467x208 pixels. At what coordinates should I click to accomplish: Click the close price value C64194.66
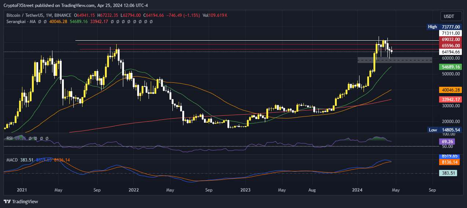(x=153, y=15)
